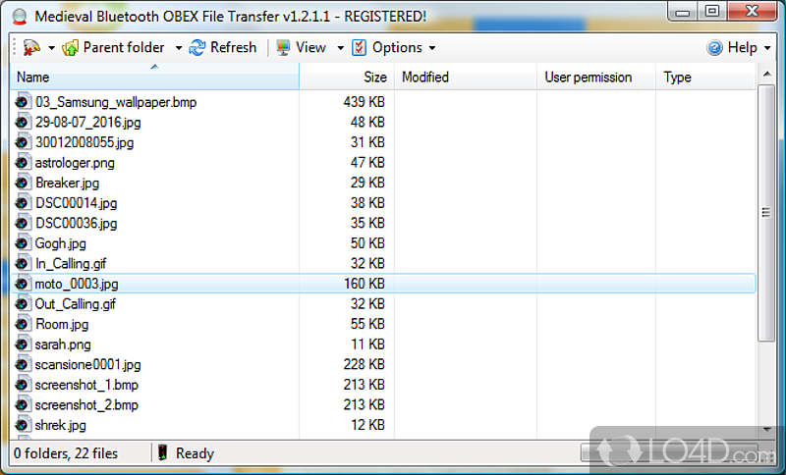Click the Parent folder up-arrow icon
The width and height of the screenshot is (786, 475).
pyautogui.click(x=70, y=47)
